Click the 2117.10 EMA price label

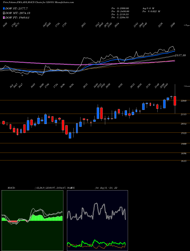[x=180, y=56]
